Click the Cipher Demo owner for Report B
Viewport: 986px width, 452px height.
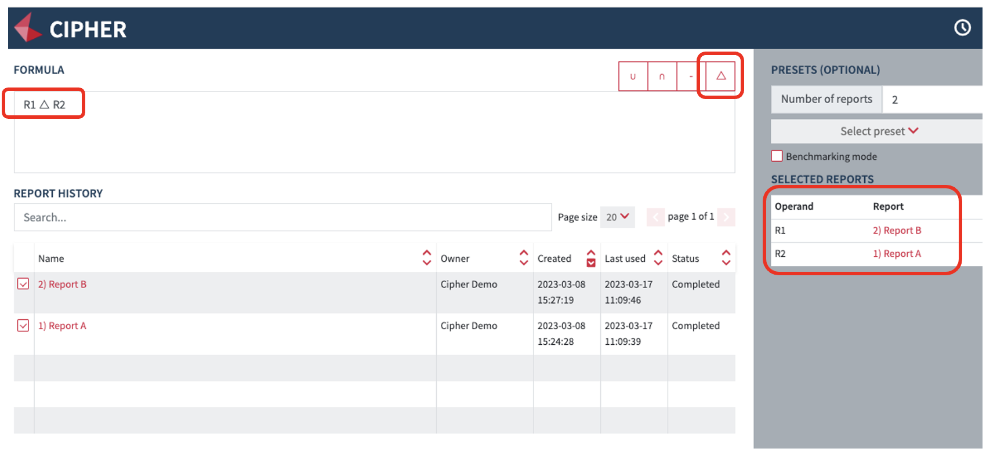tap(469, 285)
